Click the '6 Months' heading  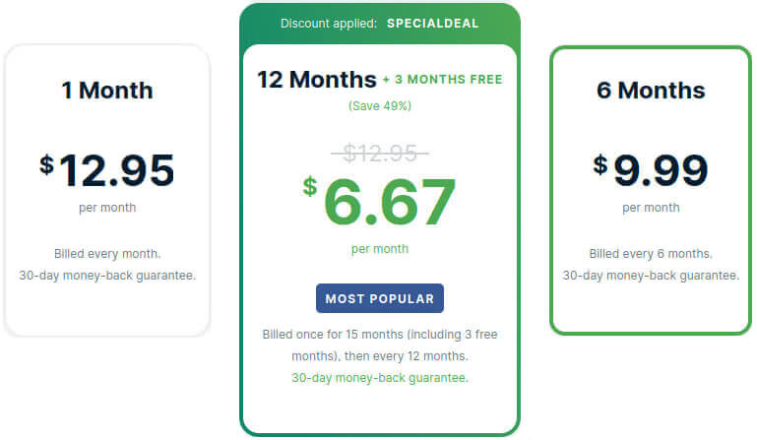pyautogui.click(x=651, y=91)
